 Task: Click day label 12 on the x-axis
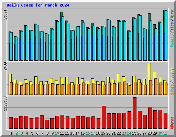point(67,133)
